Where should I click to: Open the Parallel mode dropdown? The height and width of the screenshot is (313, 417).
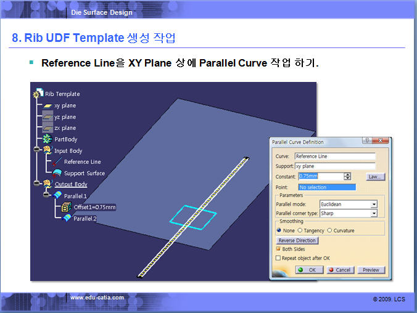[373, 204]
